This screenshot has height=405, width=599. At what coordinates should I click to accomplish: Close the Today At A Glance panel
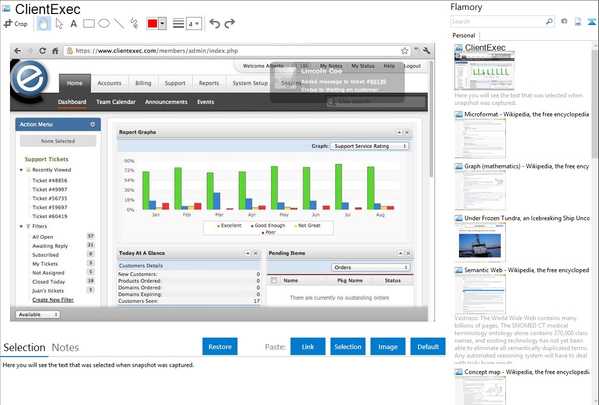tap(255, 253)
